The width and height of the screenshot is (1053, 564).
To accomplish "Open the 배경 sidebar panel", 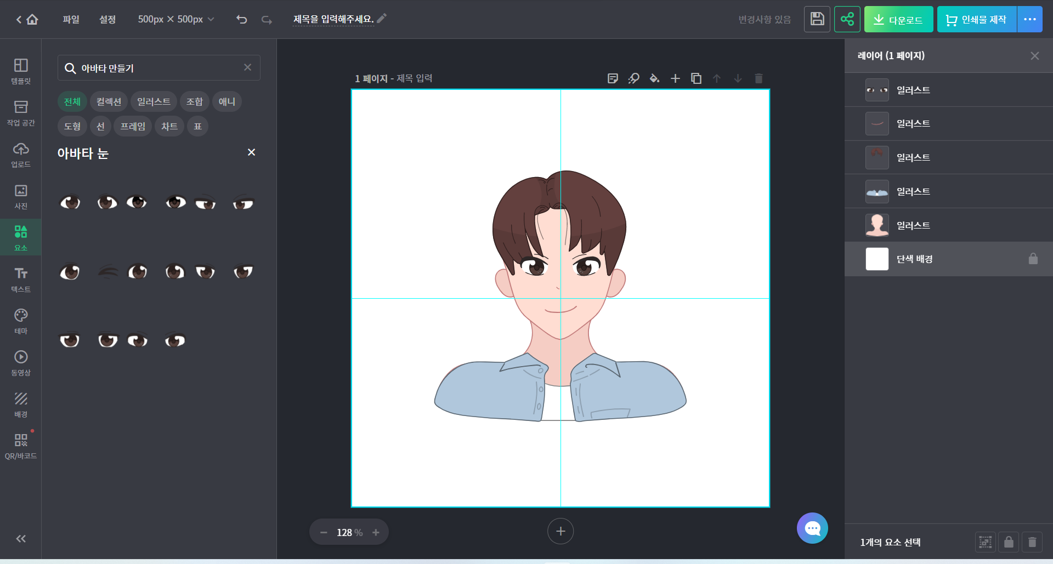I will coord(21,405).
